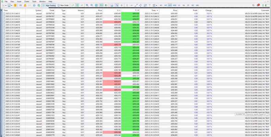Open the yellow Market bag icon
The width and height of the screenshot is (271, 137).
click(x=25, y=5)
